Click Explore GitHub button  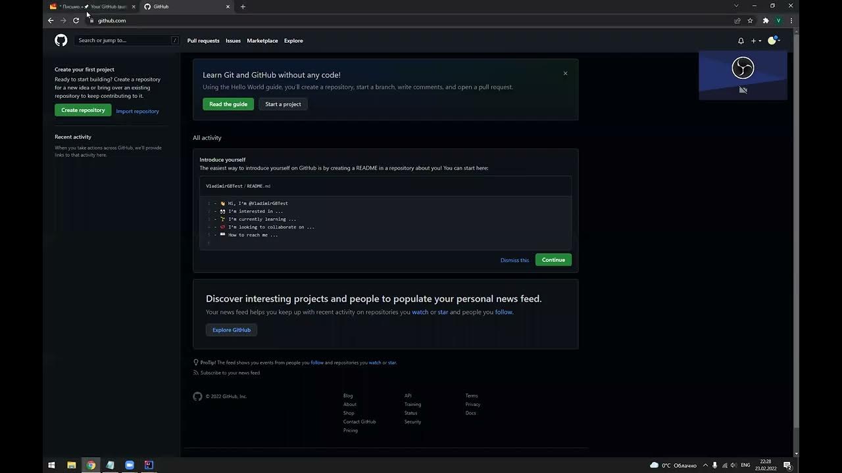(232, 330)
